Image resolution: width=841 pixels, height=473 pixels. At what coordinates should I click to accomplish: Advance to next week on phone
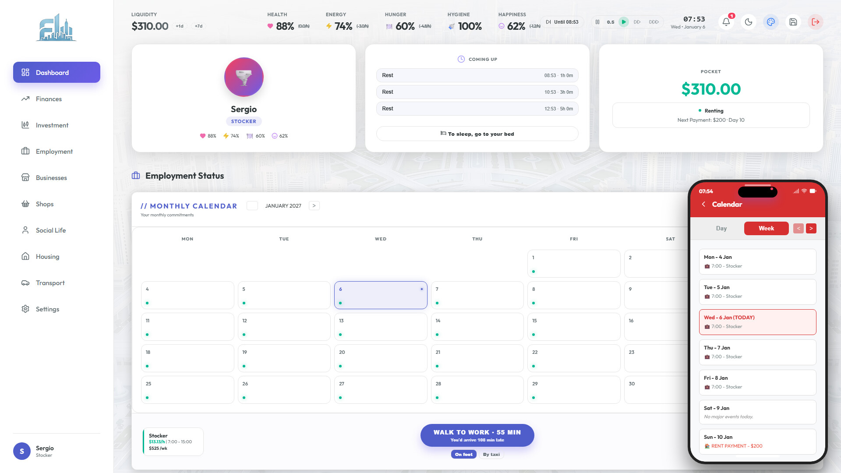pyautogui.click(x=811, y=228)
